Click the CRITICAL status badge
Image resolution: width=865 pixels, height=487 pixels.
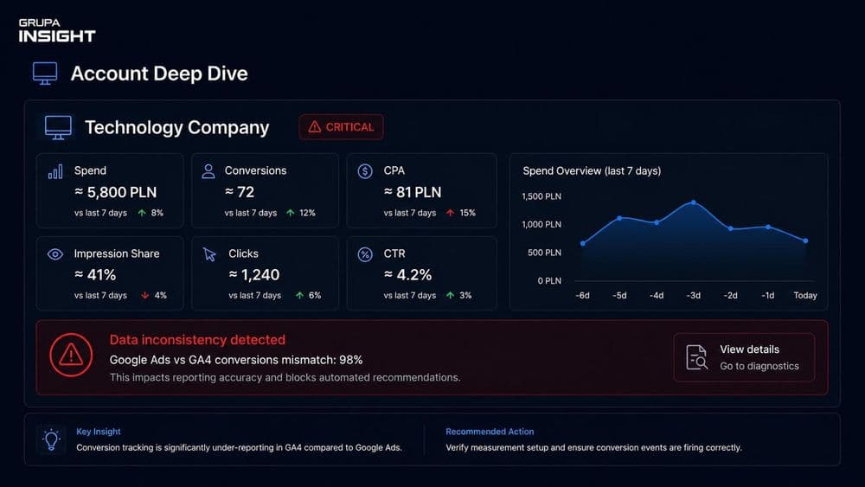341,127
